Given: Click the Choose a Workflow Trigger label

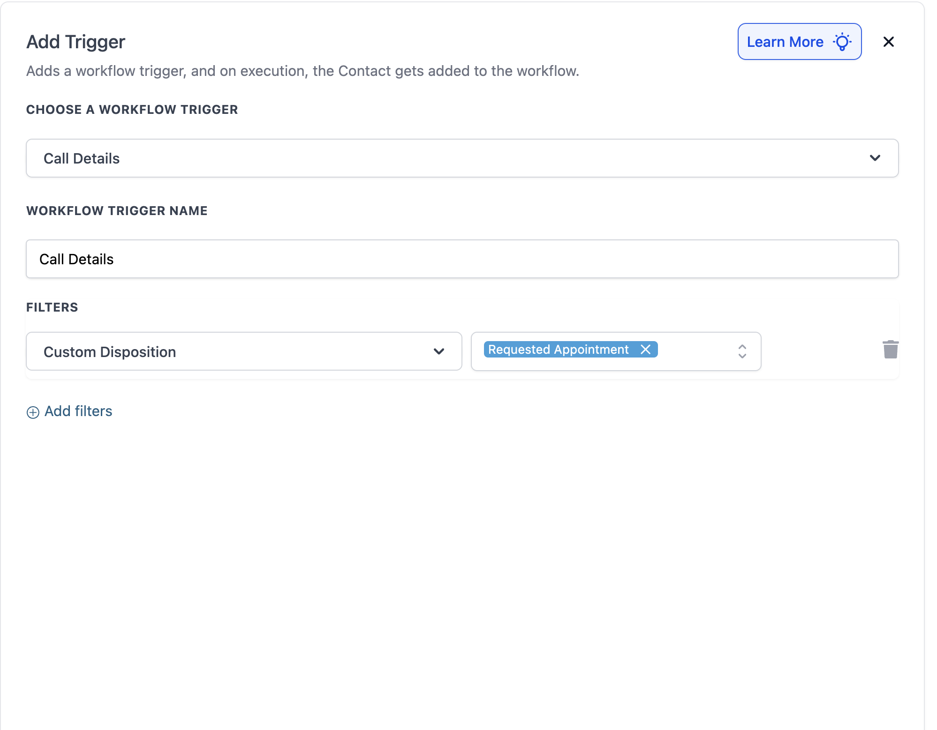Looking at the screenshot, I should point(132,110).
